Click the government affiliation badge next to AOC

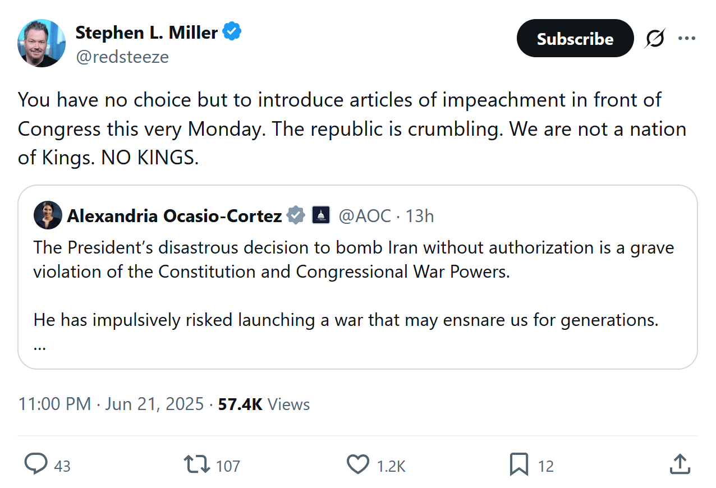[321, 215]
